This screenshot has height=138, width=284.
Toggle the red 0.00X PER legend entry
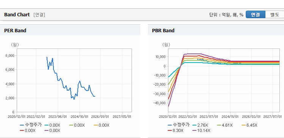click(28, 130)
